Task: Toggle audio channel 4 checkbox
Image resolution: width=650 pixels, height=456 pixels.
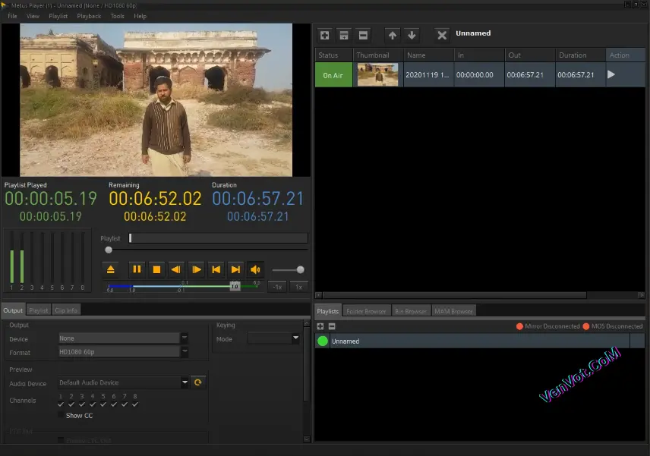Action: [93, 404]
